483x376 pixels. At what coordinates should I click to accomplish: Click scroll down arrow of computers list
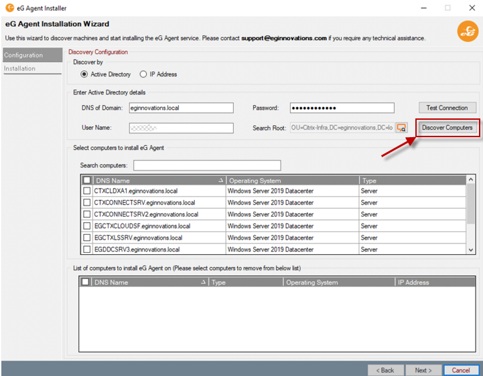point(470,250)
